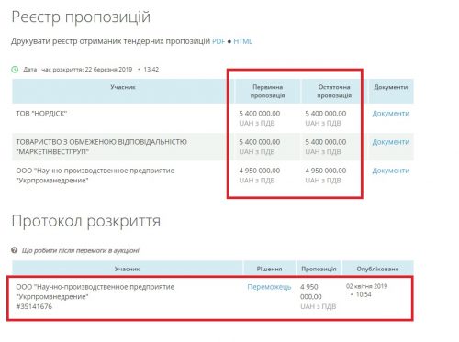
Task: Select the МАРКЕТІНВЕСТГРУП participant name
Action: coord(101,147)
